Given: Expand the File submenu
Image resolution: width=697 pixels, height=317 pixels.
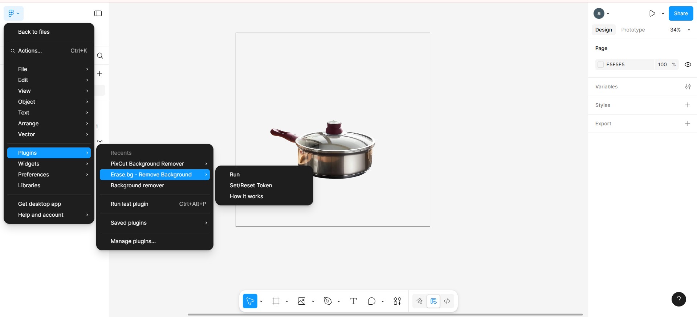Looking at the screenshot, I should coord(49,69).
